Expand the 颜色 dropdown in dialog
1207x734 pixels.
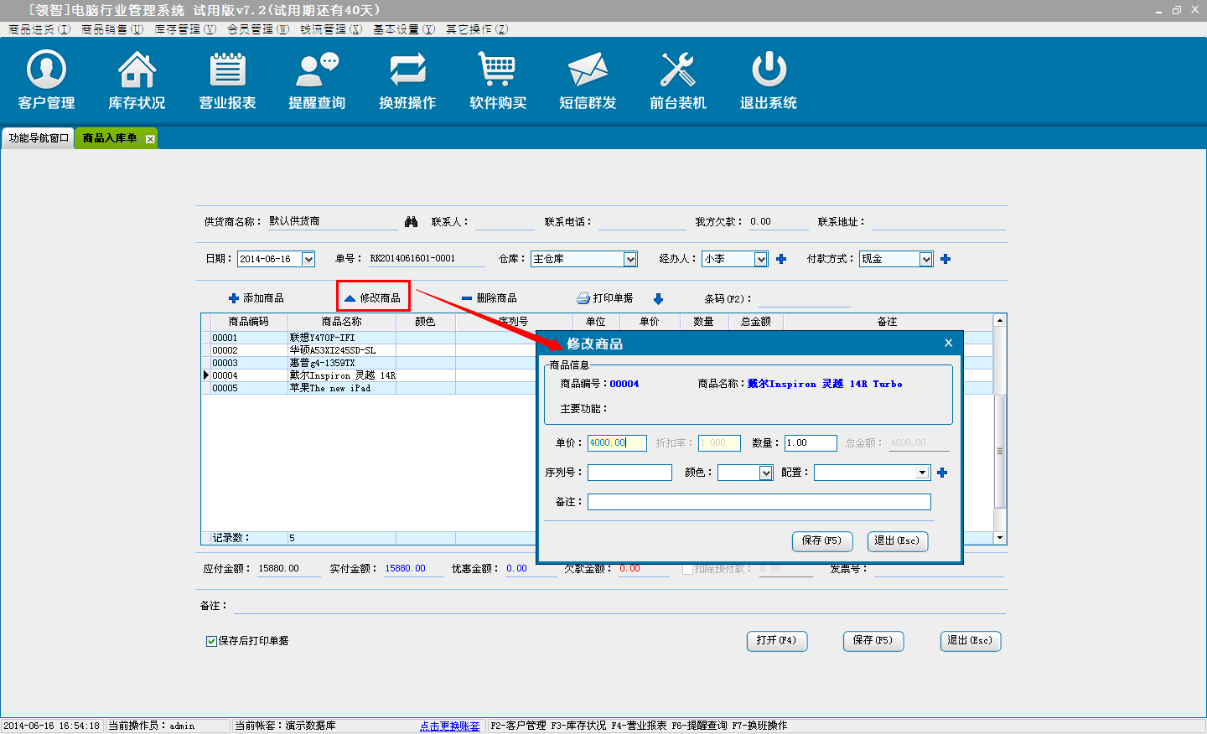(x=766, y=473)
